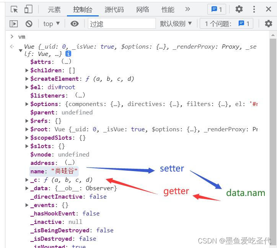Open the 源代码 tab

[114, 10]
